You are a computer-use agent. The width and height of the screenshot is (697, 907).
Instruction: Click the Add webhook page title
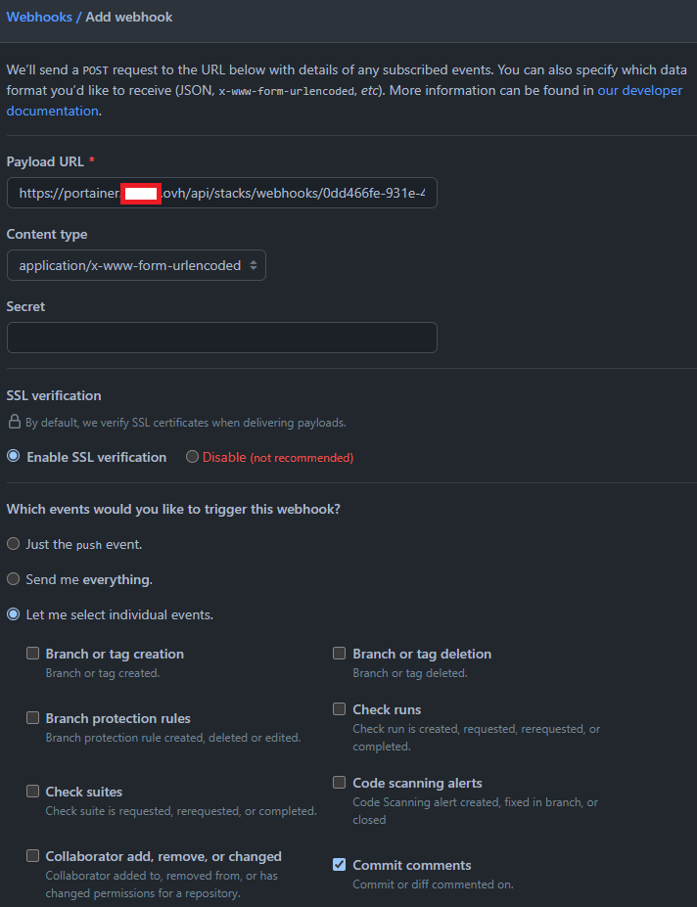(129, 18)
